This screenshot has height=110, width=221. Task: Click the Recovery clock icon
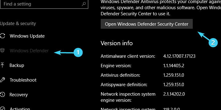(2, 94)
